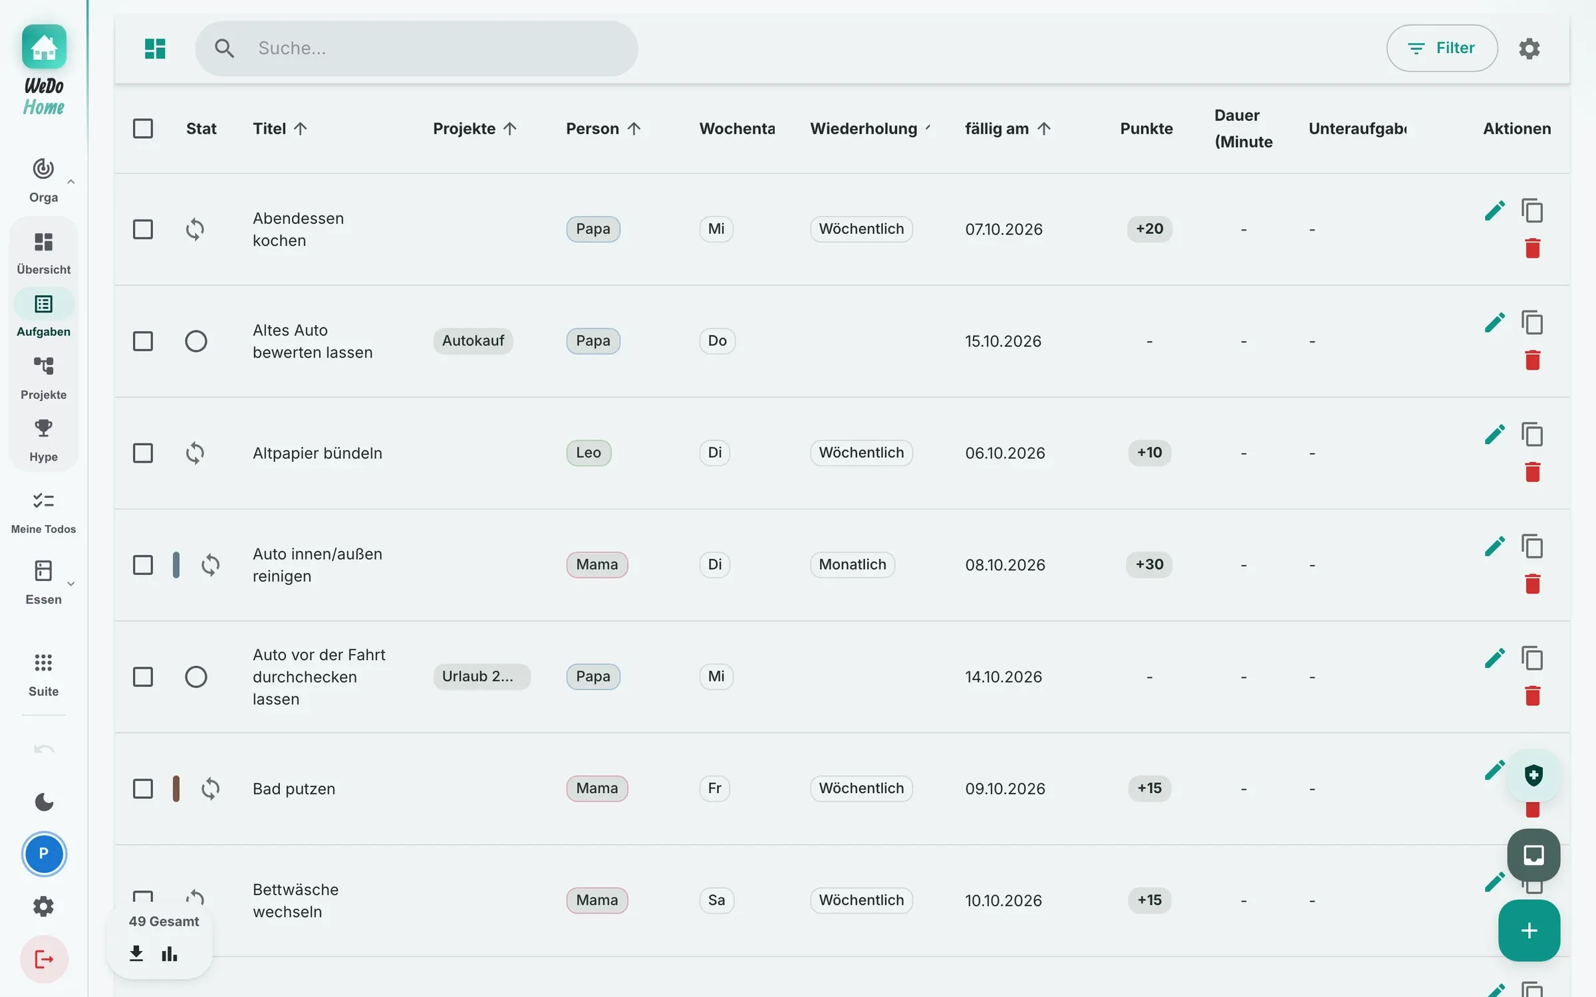Expand the Essen sidebar section
This screenshot has width=1596, height=997.
point(70,584)
